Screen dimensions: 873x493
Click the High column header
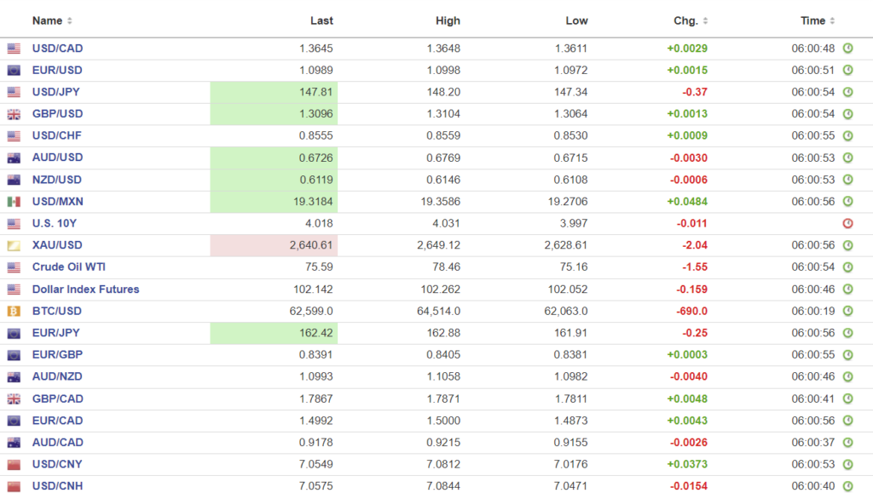(x=447, y=20)
